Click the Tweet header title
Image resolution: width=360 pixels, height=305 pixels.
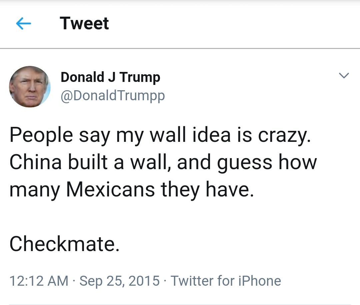pyautogui.click(x=84, y=24)
